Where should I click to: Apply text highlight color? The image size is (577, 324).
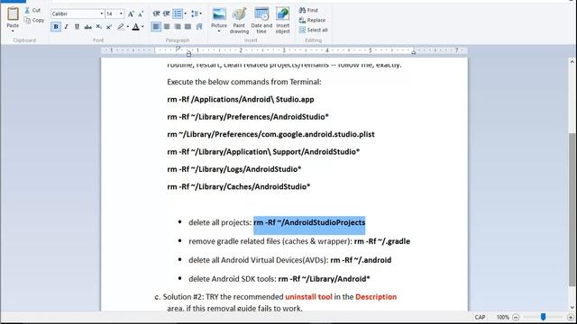tap(120, 26)
